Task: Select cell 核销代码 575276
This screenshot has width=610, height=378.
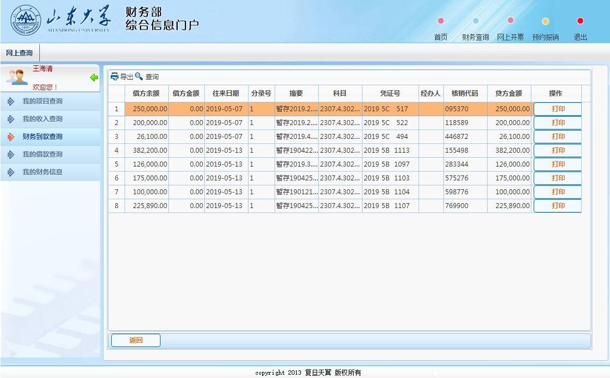Action: pyautogui.click(x=465, y=178)
